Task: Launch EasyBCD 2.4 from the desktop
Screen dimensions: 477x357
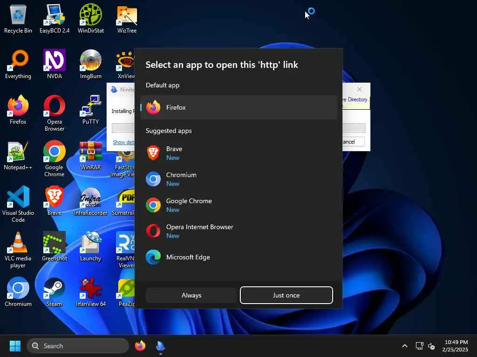Action: [55, 18]
